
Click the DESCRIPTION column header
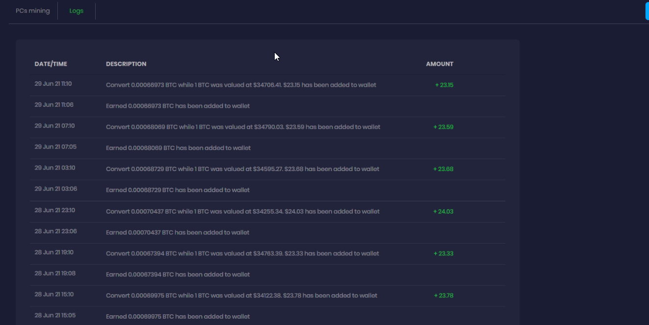(126, 64)
